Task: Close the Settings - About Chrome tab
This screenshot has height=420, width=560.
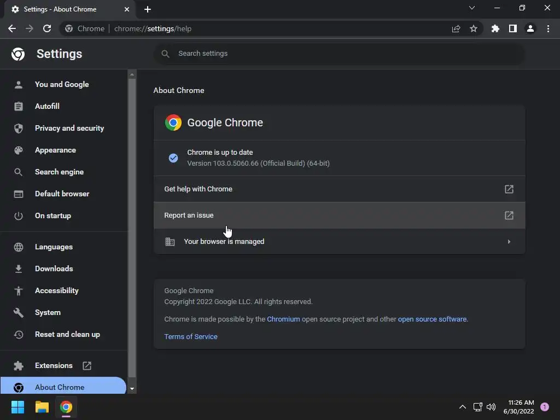Action: 127,9
